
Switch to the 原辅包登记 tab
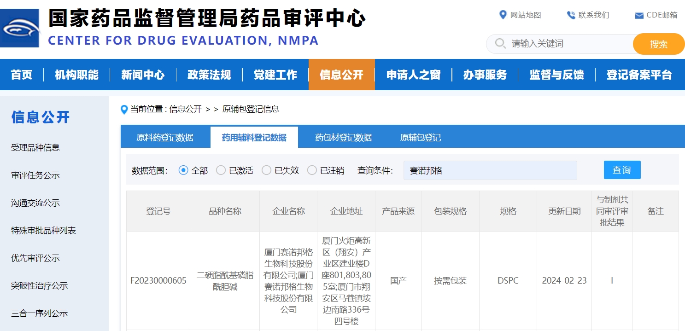point(420,137)
